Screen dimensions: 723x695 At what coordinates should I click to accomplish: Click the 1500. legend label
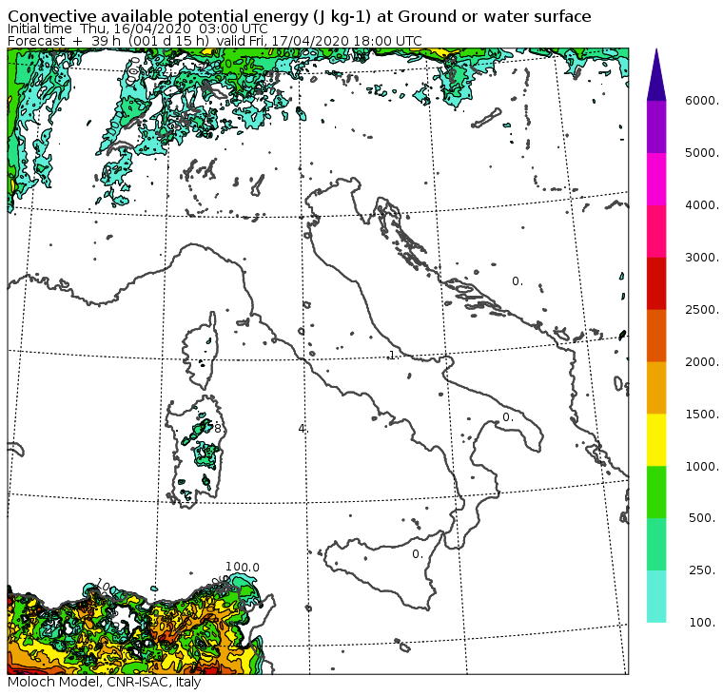pos(701,414)
